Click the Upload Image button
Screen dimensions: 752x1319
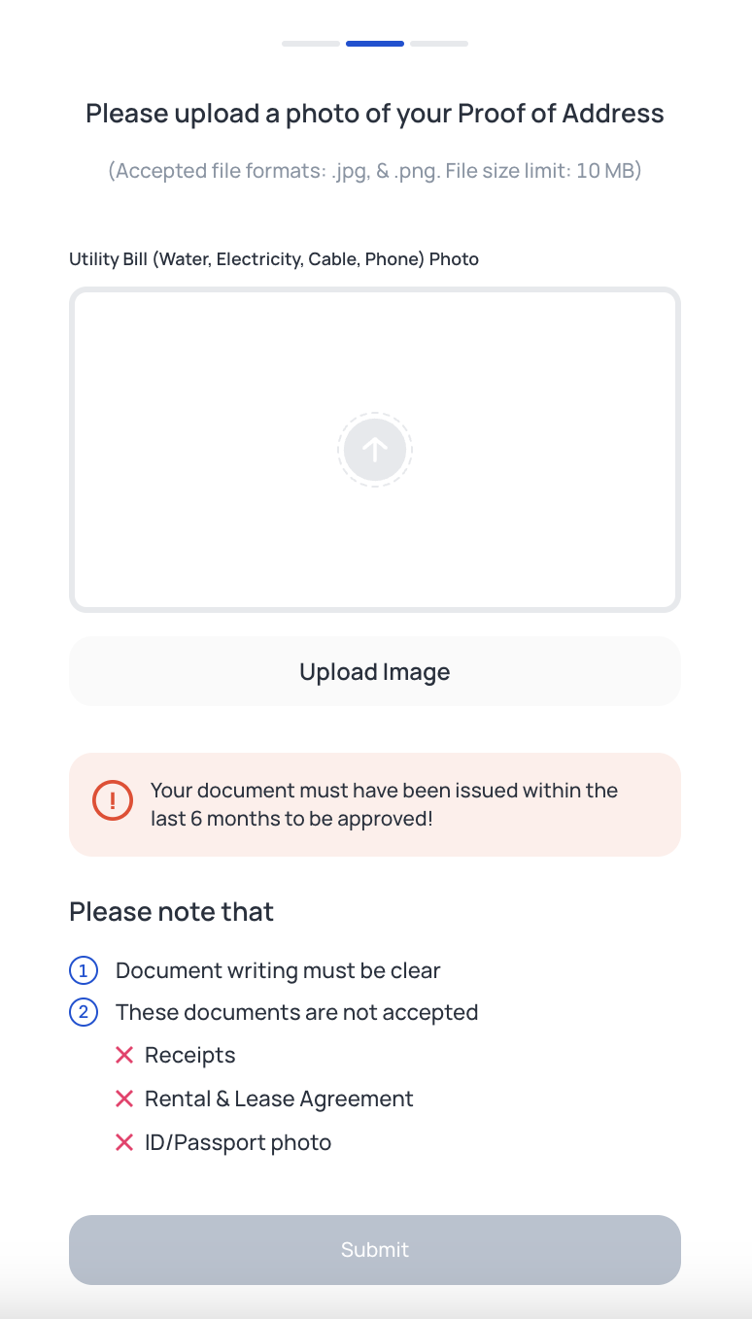point(375,671)
